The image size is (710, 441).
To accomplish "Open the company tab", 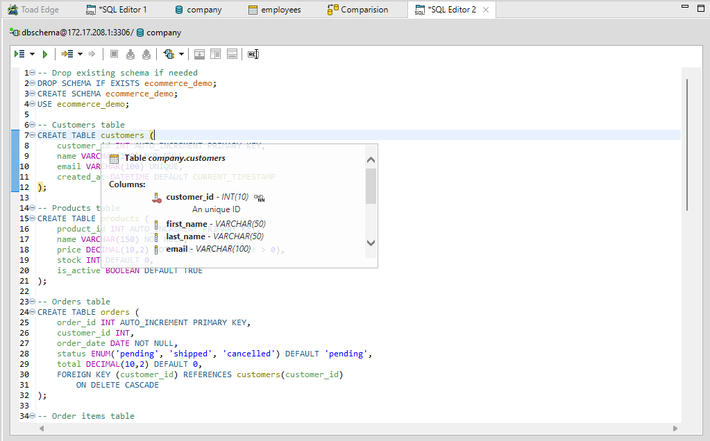I will (x=198, y=10).
